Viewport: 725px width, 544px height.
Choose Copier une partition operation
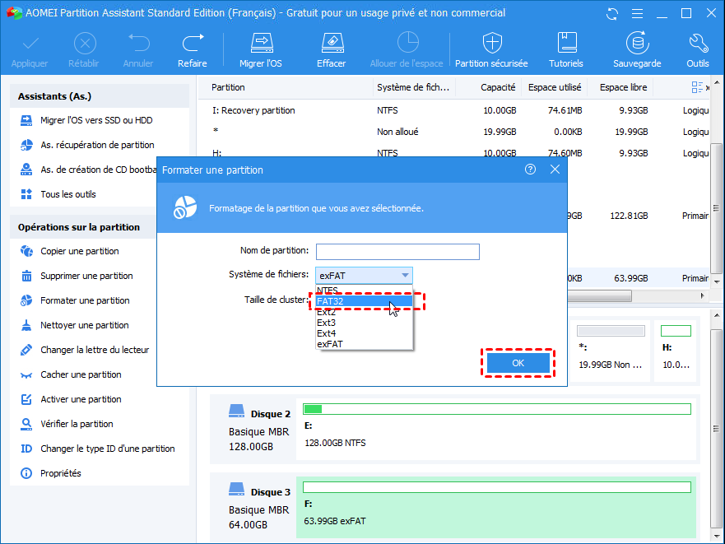pos(69,251)
